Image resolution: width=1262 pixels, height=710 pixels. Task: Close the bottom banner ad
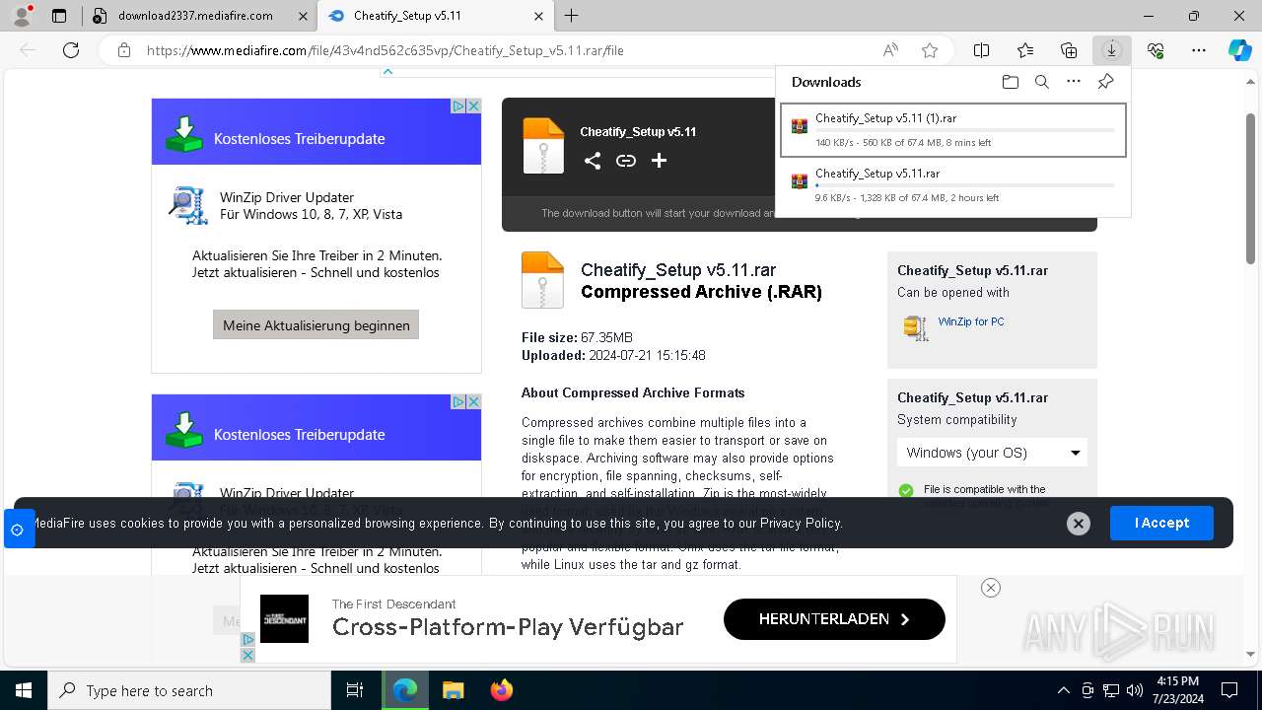991,588
